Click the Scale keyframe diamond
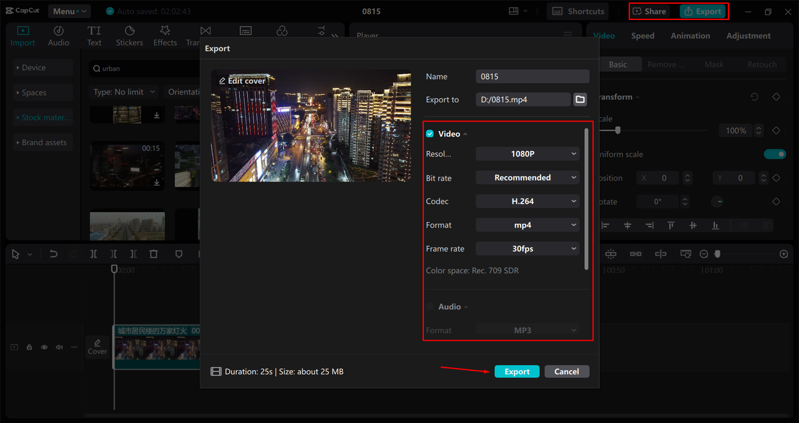 [x=776, y=130]
